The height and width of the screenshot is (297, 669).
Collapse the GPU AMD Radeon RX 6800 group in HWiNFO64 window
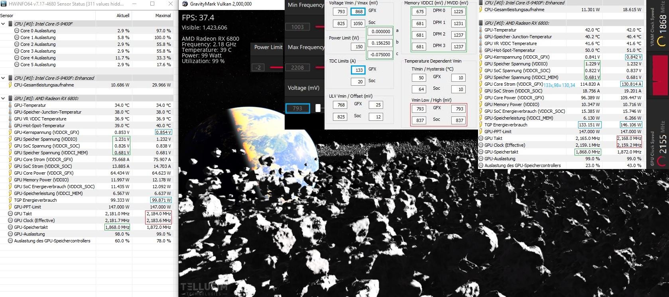[3, 98]
